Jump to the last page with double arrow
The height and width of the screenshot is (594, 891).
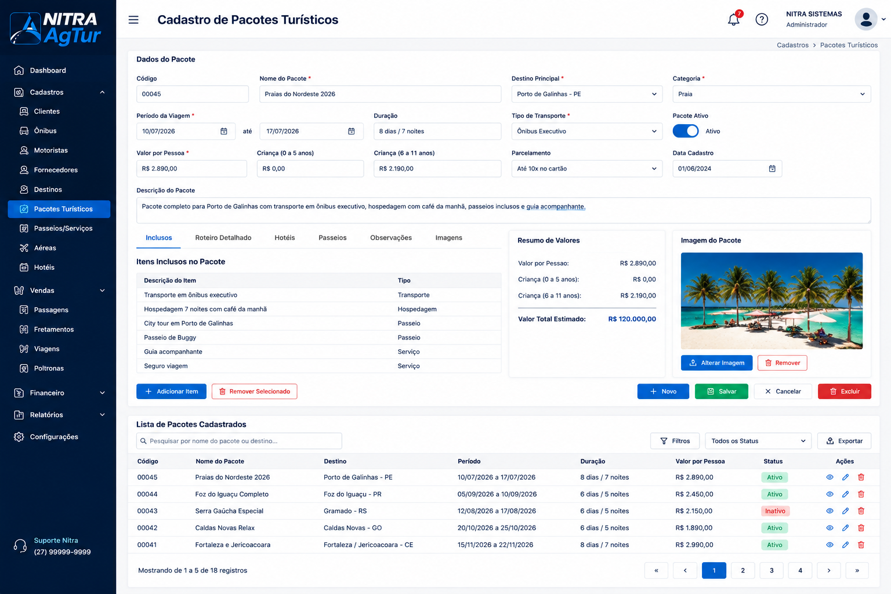coord(857,570)
